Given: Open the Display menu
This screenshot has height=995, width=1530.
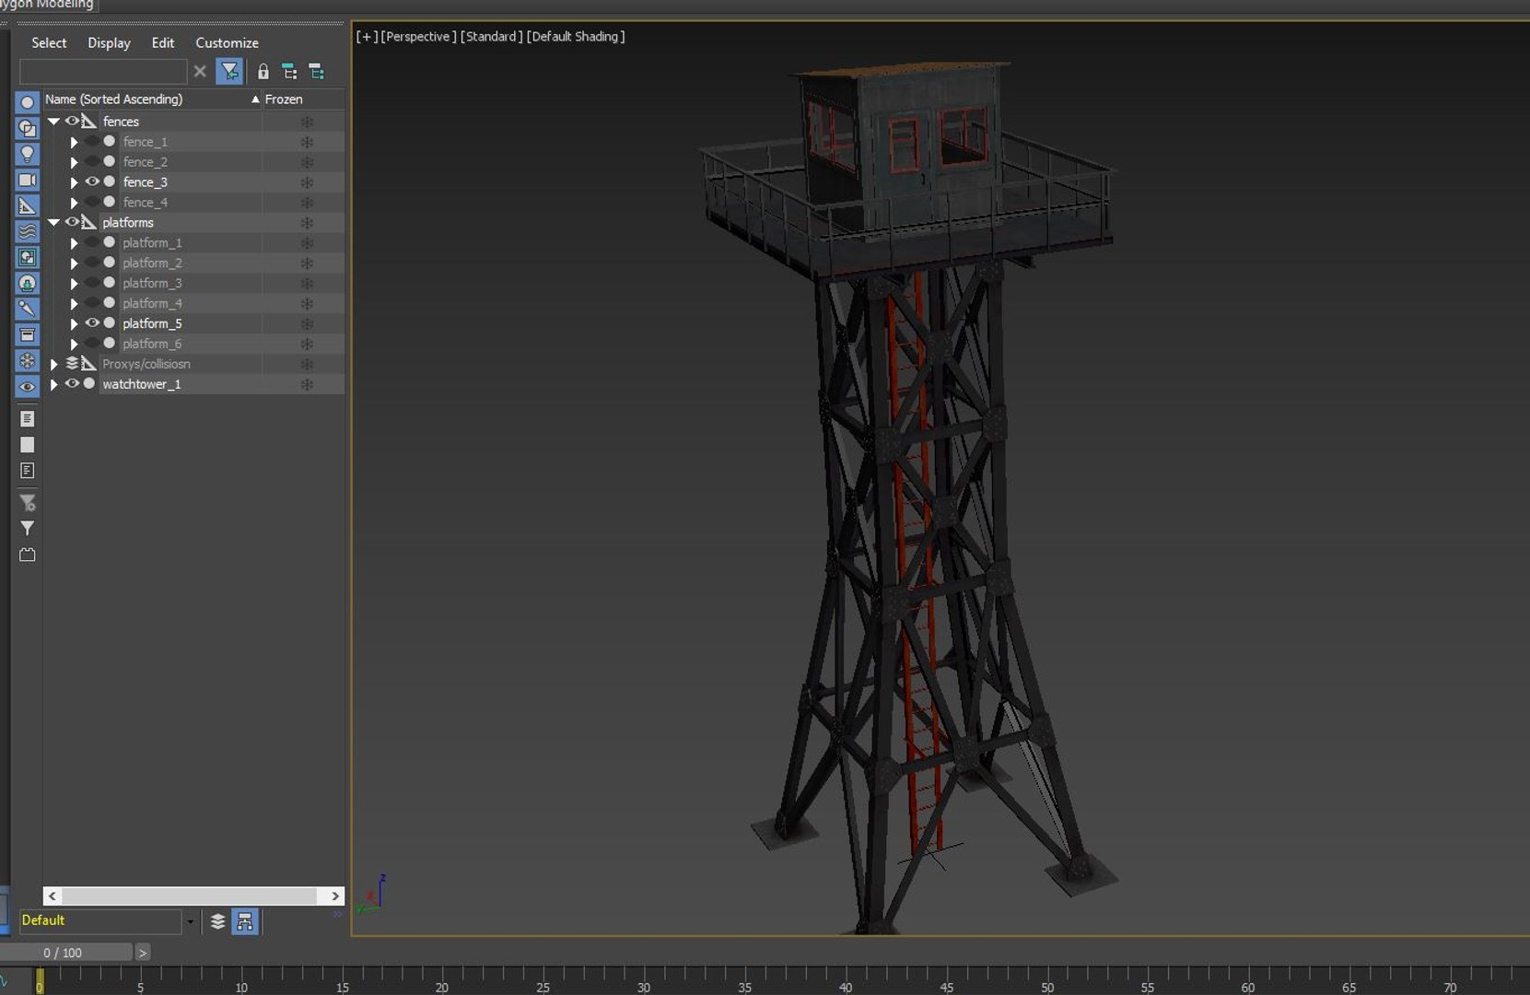Looking at the screenshot, I should [x=109, y=42].
